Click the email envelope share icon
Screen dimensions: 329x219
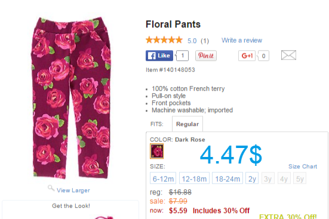(x=288, y=55)
